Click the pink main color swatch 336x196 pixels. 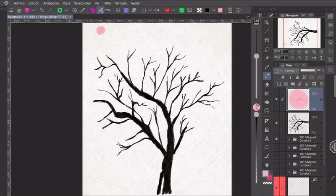pyautogui.click(x=265, y=174)
